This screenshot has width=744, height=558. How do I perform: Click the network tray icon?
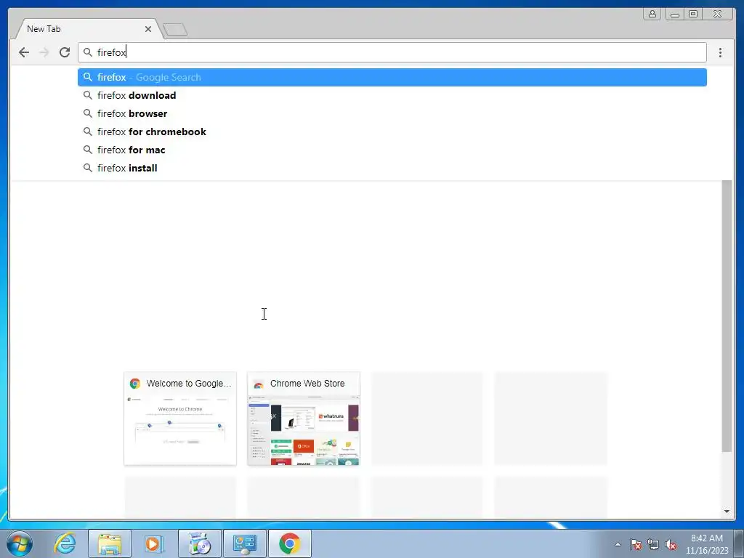pos(653,545)
